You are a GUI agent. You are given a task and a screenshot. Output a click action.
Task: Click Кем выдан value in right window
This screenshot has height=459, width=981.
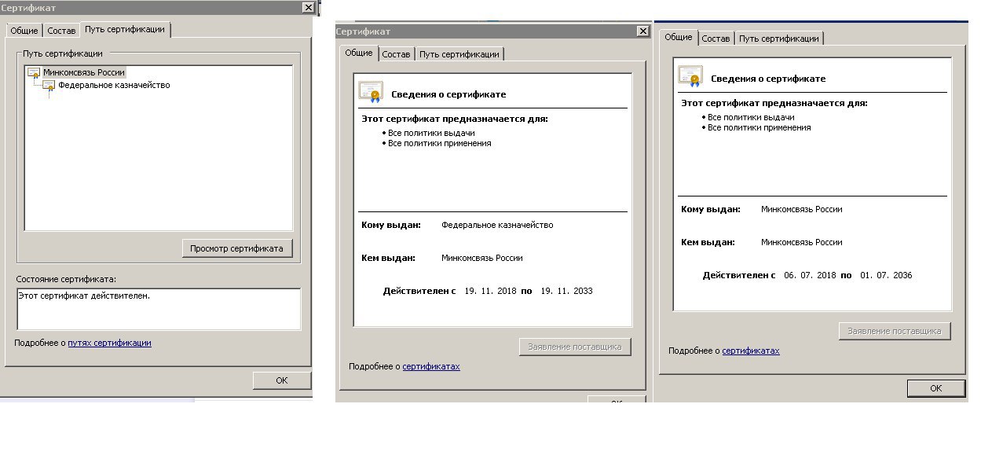coord(801,242)
